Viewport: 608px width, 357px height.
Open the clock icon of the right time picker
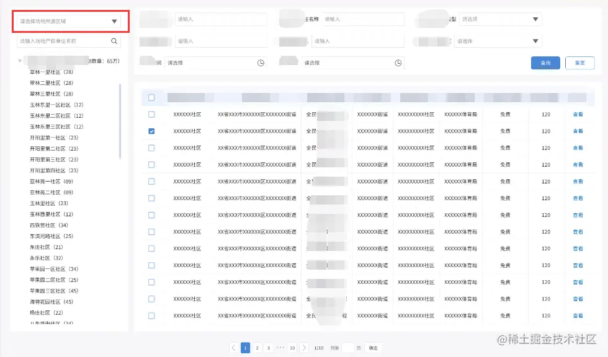pyautogui.click(x=398, y=63)
